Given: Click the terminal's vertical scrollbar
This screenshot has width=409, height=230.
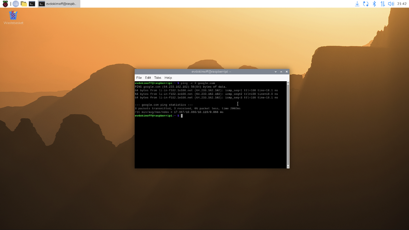Looking at the screenshot, I should [288, 125].
